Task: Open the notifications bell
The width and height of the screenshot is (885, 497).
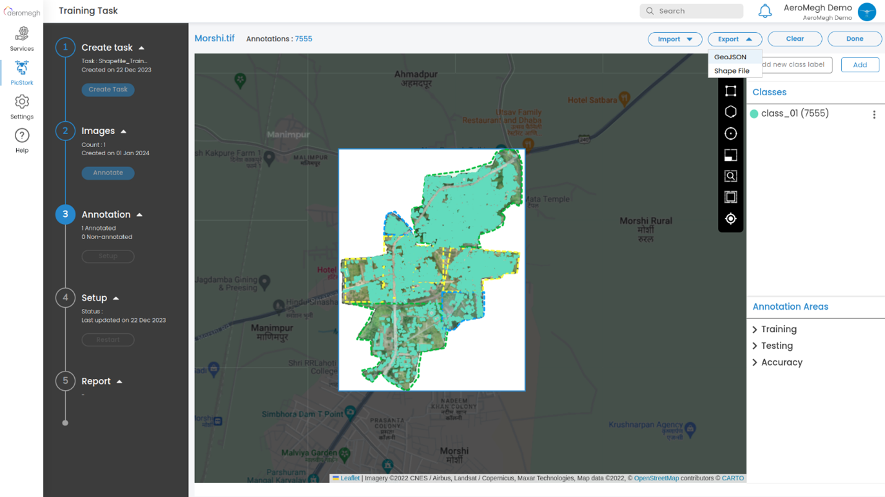Action: pyautogui.click(x=765, y=11)
